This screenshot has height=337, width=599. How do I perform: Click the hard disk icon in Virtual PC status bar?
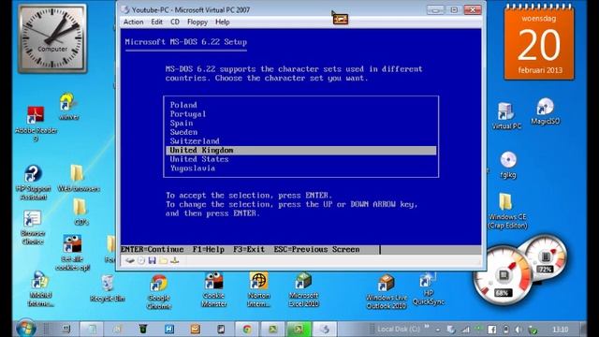(130, 260)
